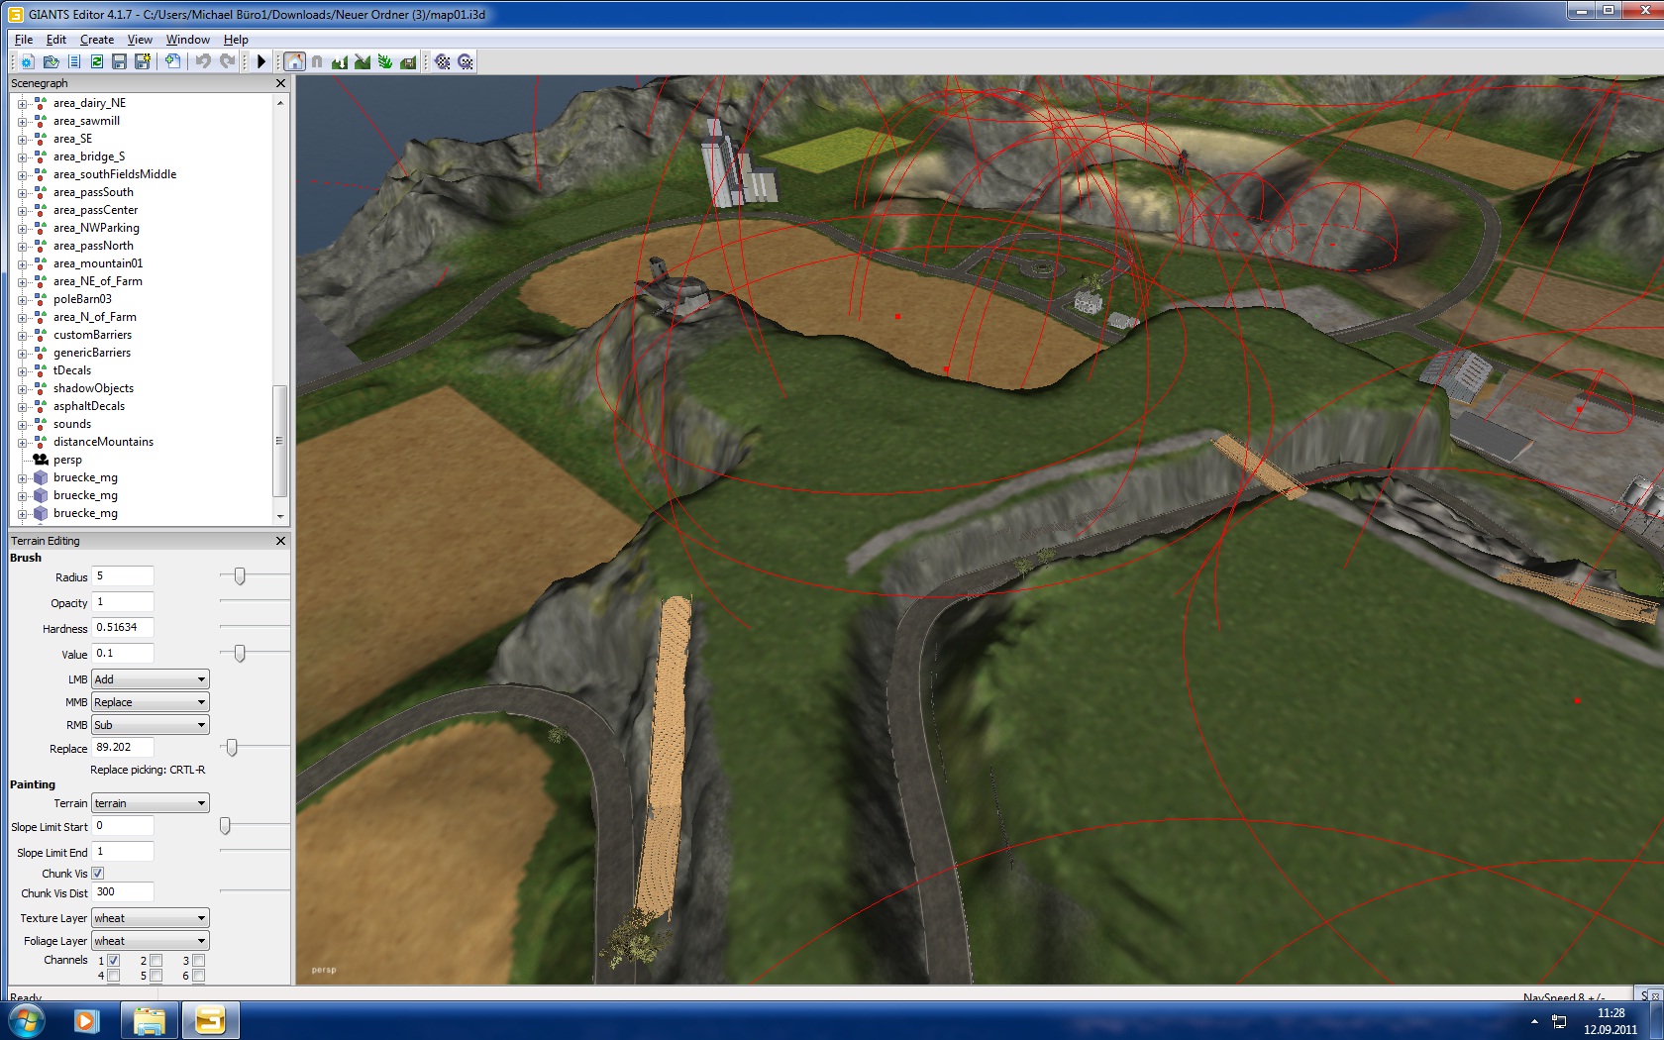The image size is (1664, 1040).
Task: Click the terrain save floppy icon
Action: (408, 61)
